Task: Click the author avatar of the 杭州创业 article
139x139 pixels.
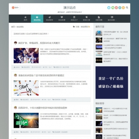Action: pyautogui.click(x=15, y=75)
